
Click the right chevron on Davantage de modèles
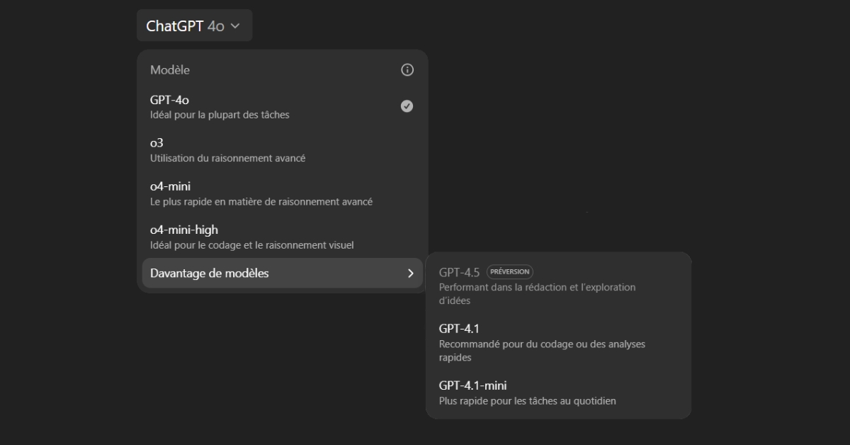(x=410, y=274)
